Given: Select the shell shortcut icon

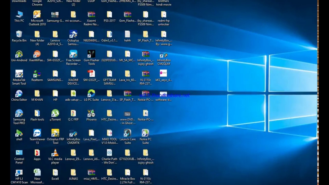Looking at the screenshot, I should click(19, 135).
